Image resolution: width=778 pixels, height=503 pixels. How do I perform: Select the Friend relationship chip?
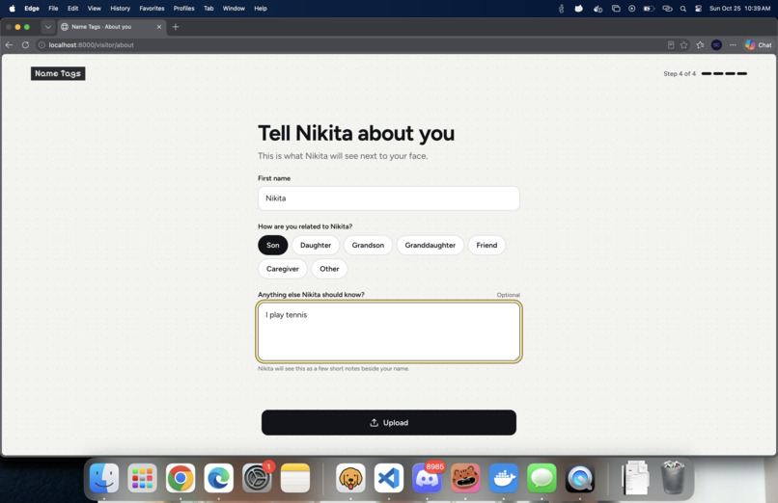pos(486,245)
